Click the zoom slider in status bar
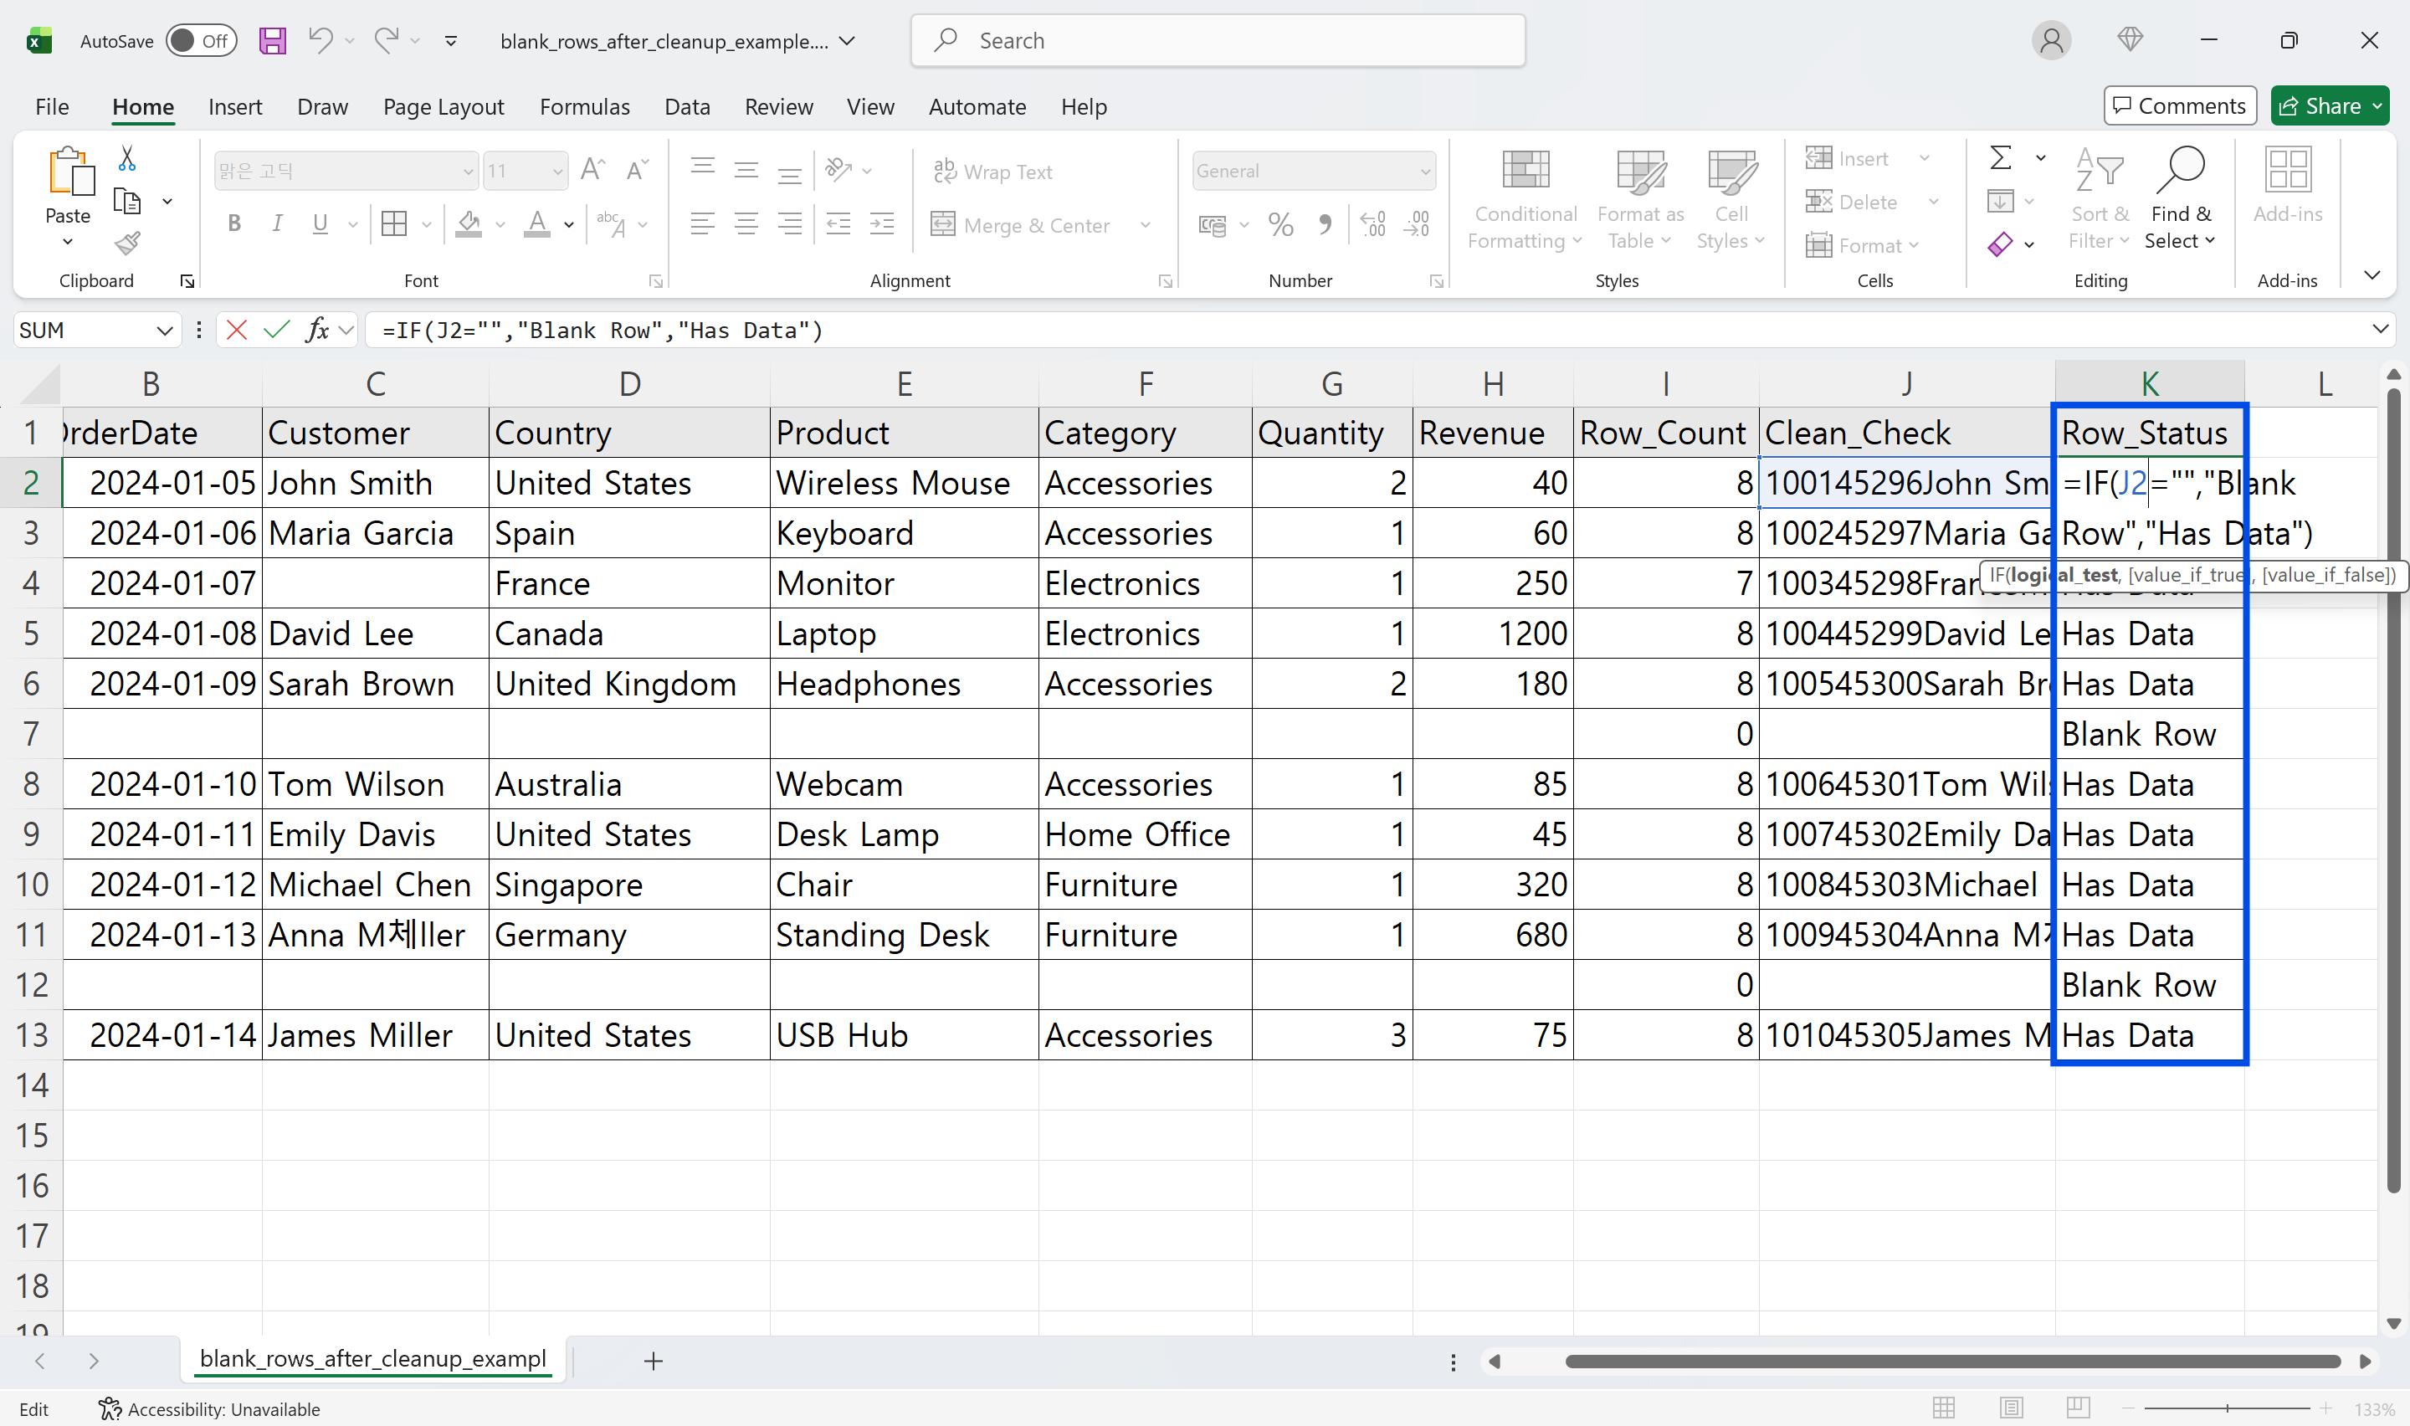2410x1426 pixels. tap(2227, 1408)
